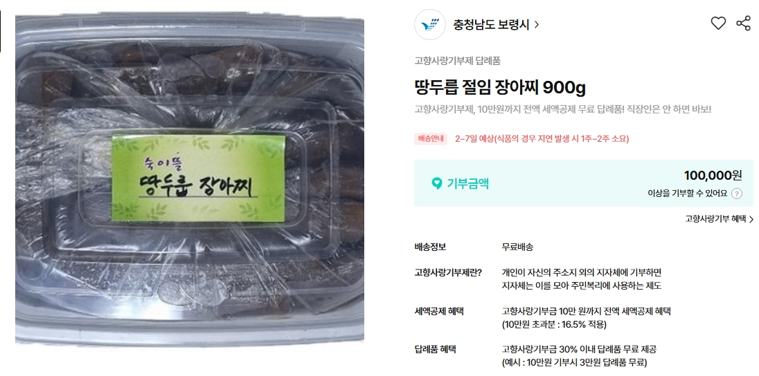Click the 100,000원 donation amount
Image resolution: width=759 pixels, height=376 pixels.
click(713, 176)
